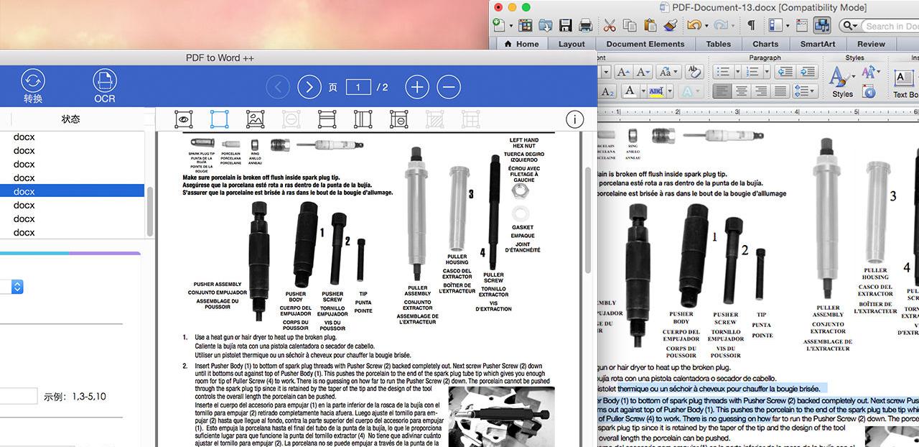Viewport: 919px width, 447px height.
Task: Open the Review ribbon tab
Action: coord(872,44)
